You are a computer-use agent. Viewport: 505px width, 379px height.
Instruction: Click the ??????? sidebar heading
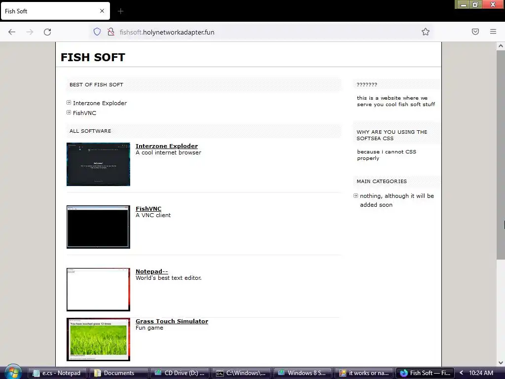pos(367,84)
